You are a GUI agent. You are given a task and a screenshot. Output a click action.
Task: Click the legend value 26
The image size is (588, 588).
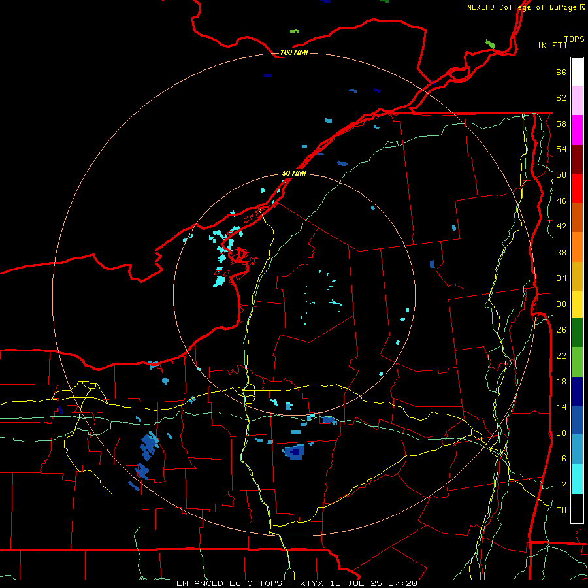tap(561, 330)
